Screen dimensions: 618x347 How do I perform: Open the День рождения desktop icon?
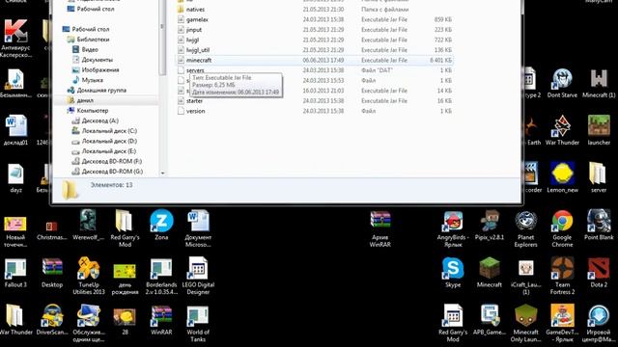125,279
